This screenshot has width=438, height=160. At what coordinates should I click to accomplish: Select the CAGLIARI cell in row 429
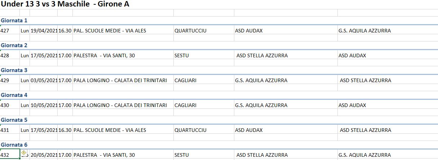(x=204, y=80)
